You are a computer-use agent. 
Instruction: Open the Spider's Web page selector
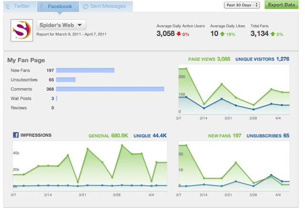tap(61, 25)
